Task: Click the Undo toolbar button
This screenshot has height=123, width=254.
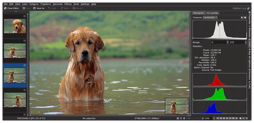Action: [52, 8]
